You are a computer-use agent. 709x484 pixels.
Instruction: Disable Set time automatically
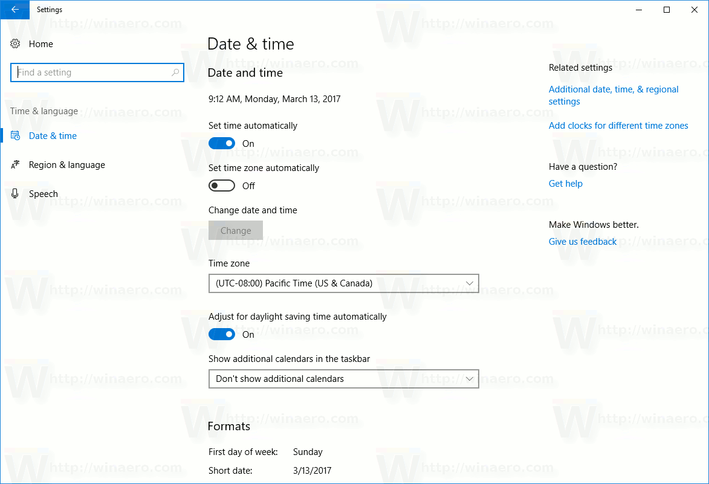pos(221,143)
